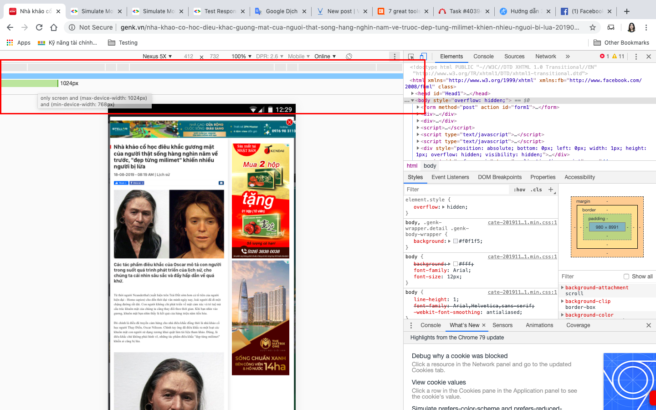This screenshot has width=656, height=410.
Task: Expand the overflow shorthand in element.style
Action: (x=444, y=207)
